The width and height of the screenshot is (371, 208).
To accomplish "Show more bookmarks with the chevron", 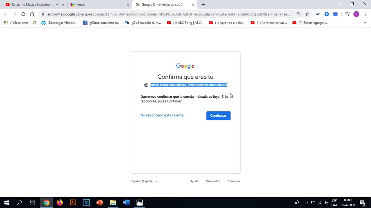I will pyautogui.click(x=365, y=23).
